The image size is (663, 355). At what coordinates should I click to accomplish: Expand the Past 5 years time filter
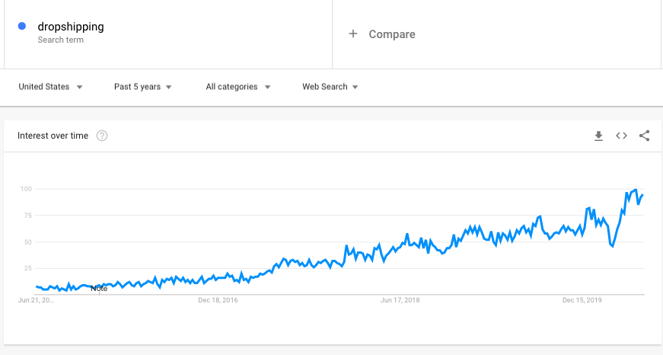click(x=143, y=87)
